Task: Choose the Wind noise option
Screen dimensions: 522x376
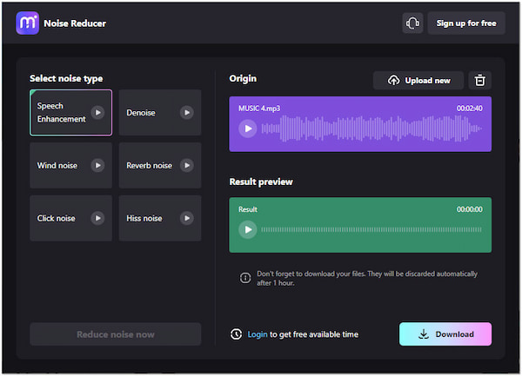Action: (x=71, y=165)
